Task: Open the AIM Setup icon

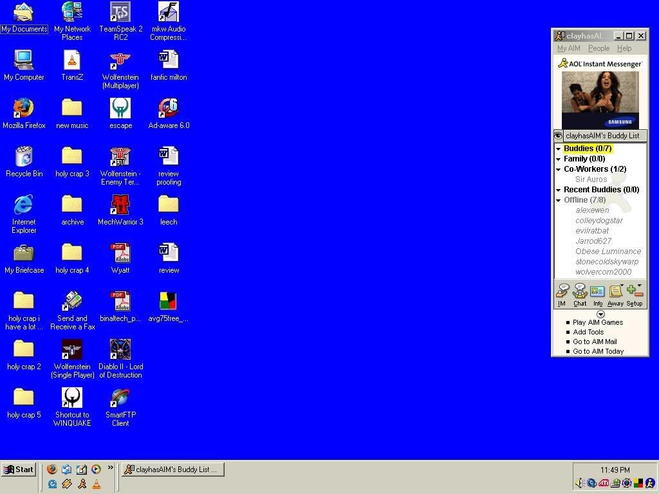Action: click(x=634, y=295)
